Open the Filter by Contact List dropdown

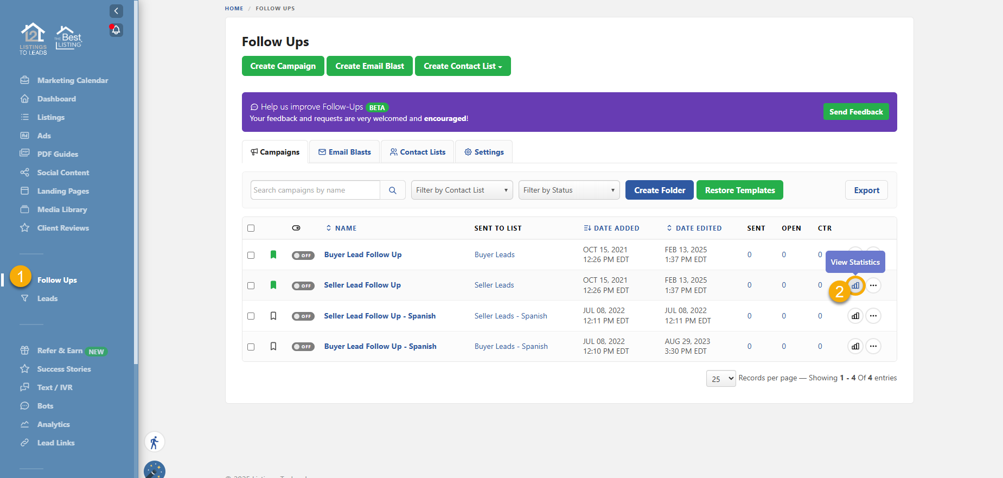pos(462,190)
